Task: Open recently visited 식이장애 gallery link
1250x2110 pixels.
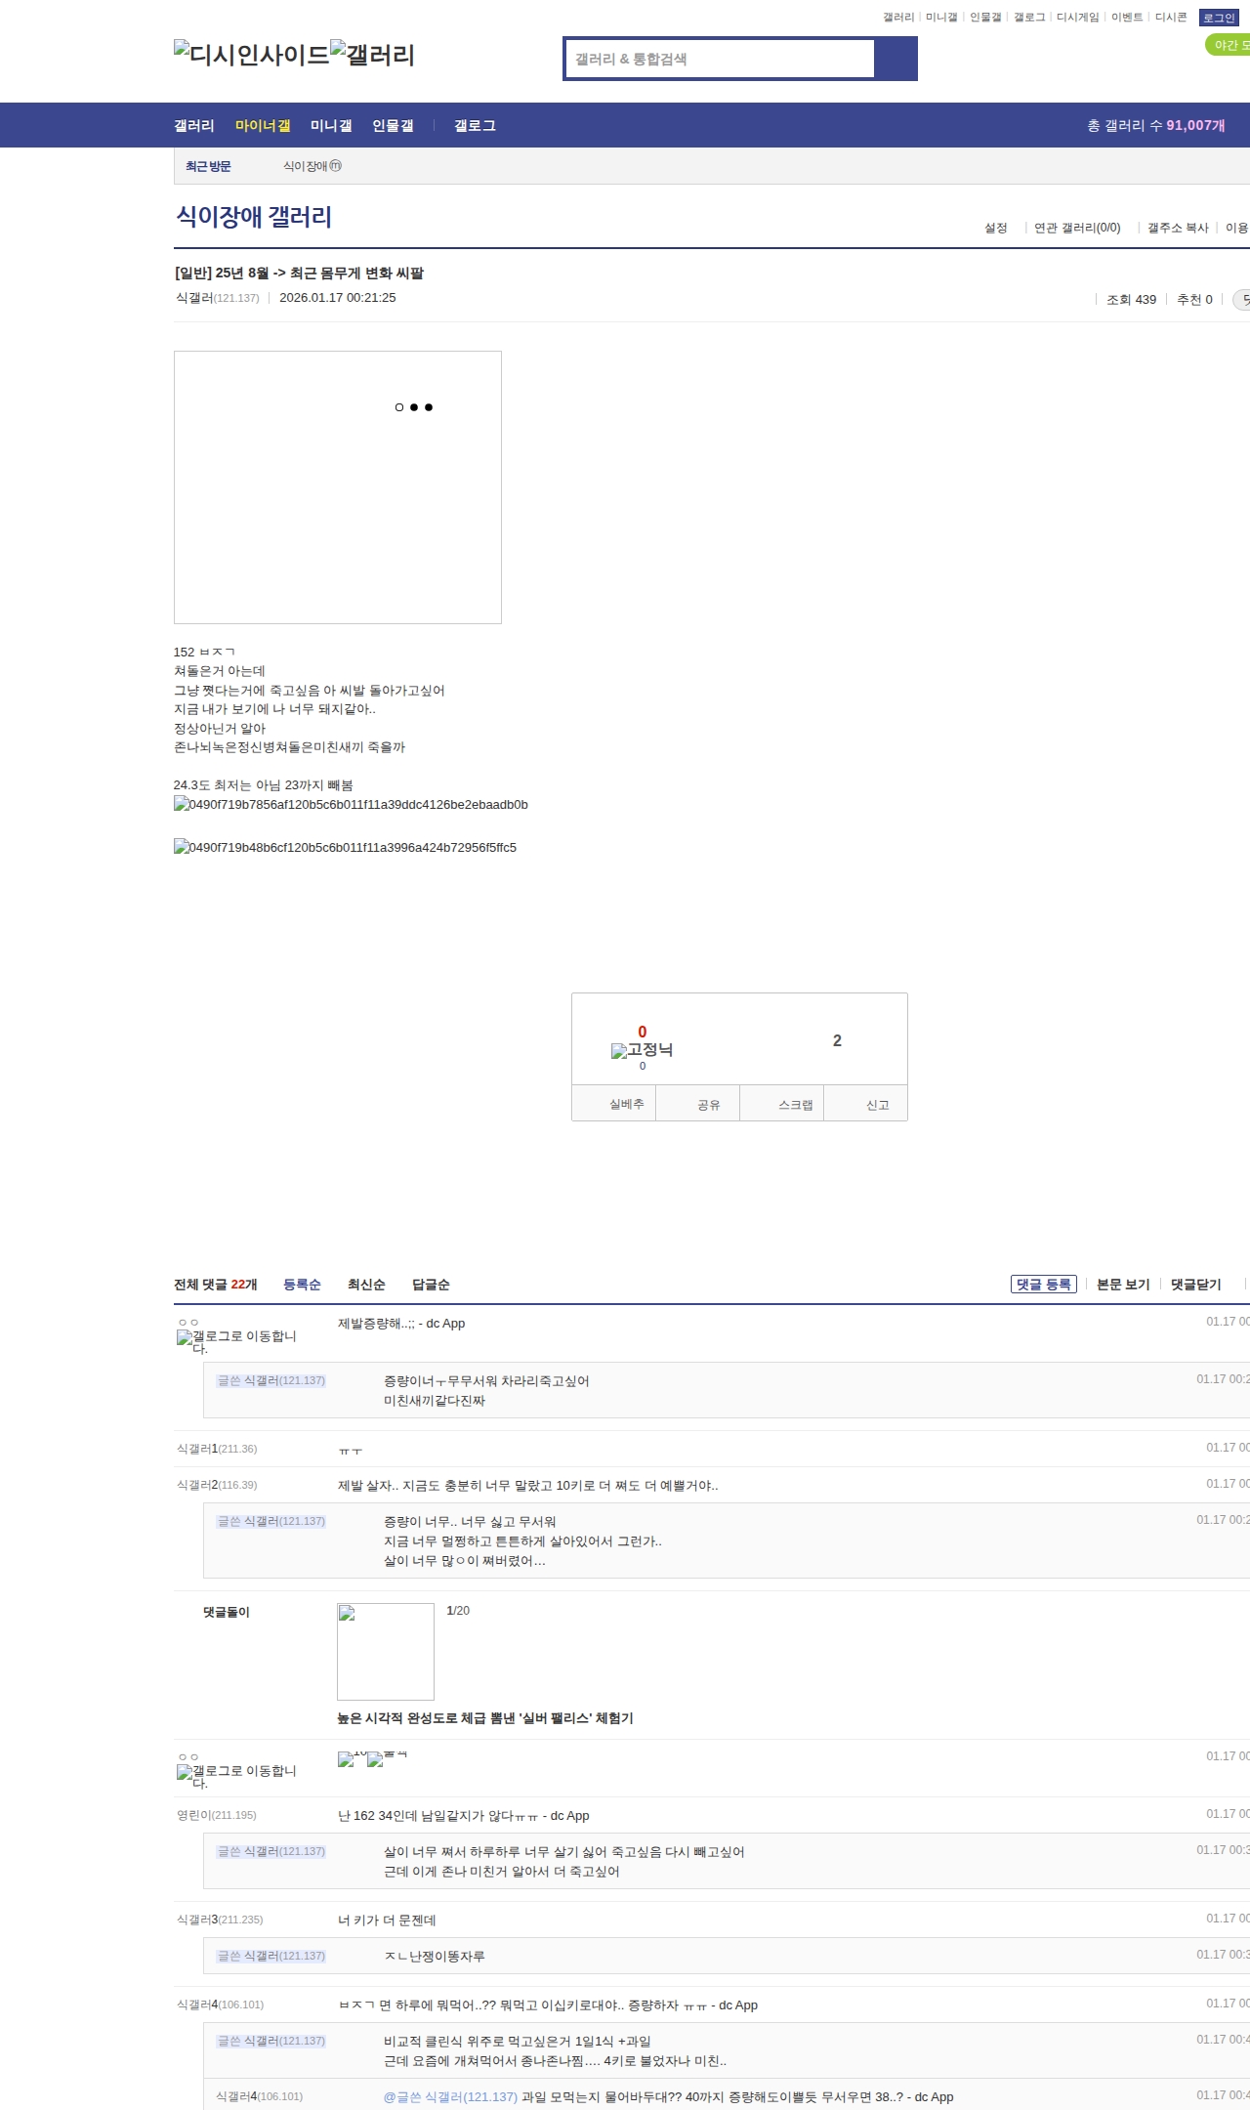Action: coord(312,166)
